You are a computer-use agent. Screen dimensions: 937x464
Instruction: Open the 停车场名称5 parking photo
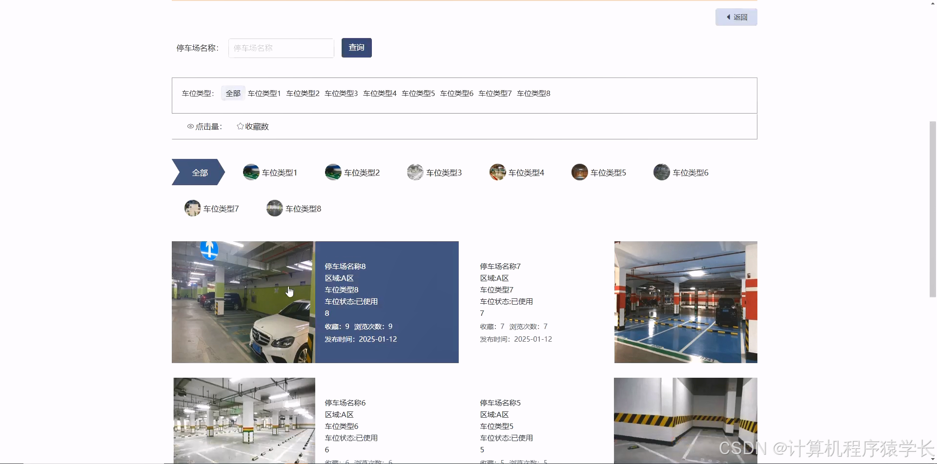pyautogui.click(x=686, y=421)
